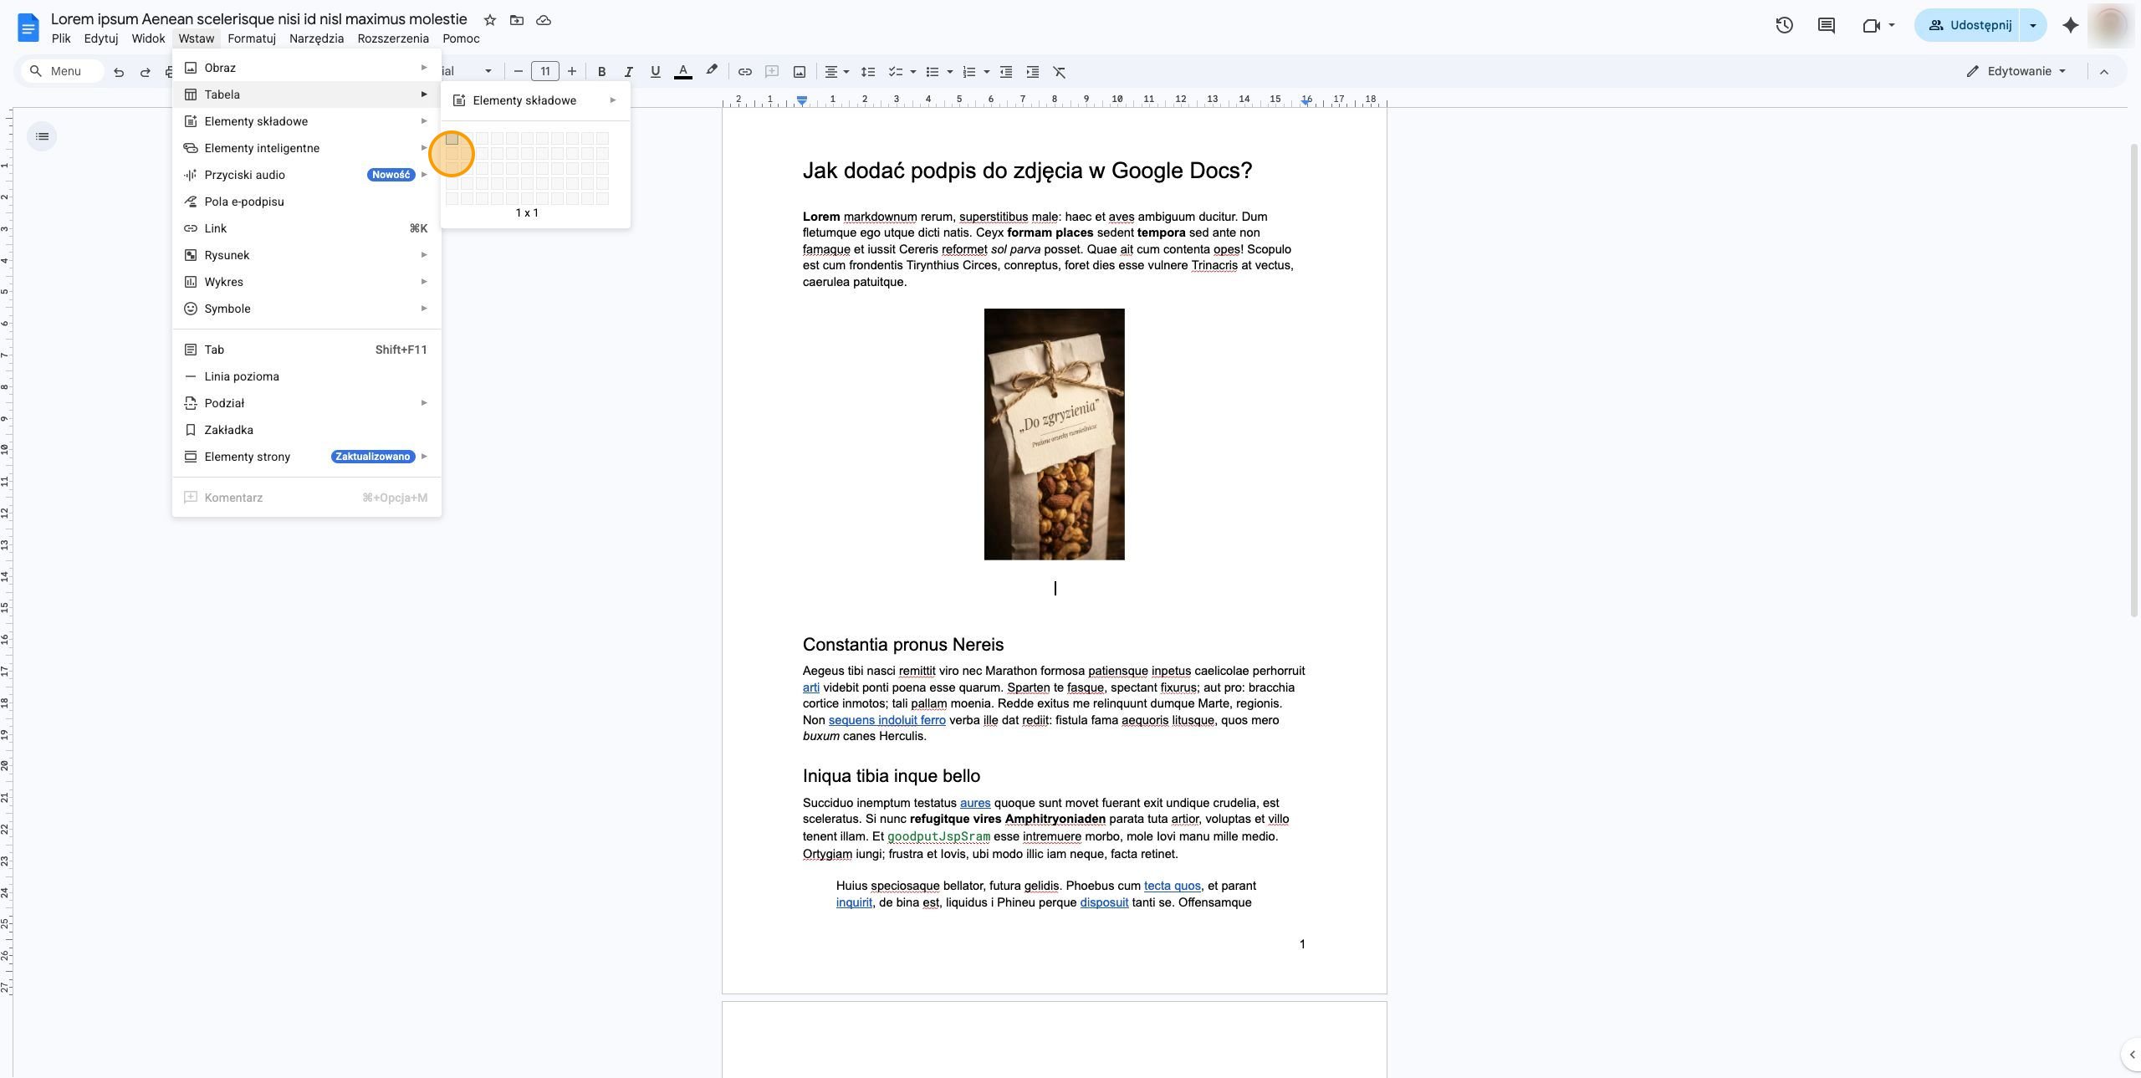Increase paragraph indent
This screenshot has height=1078, width=2141.
point(1033,72)
